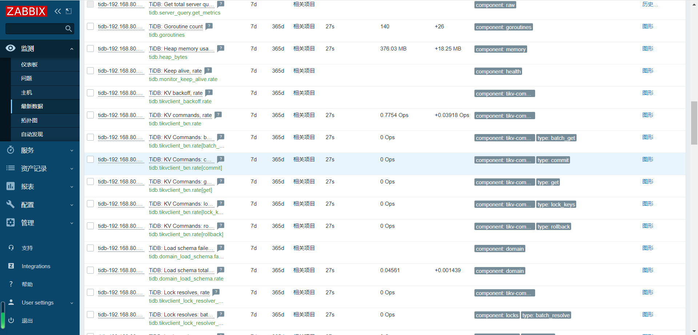Screen dimensions: 698x335
Task: Click the 管理 gear icon
Action: [11, 223]
